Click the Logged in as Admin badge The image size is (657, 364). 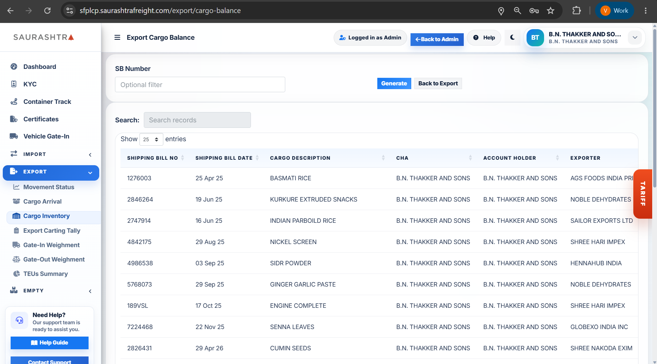370,37
